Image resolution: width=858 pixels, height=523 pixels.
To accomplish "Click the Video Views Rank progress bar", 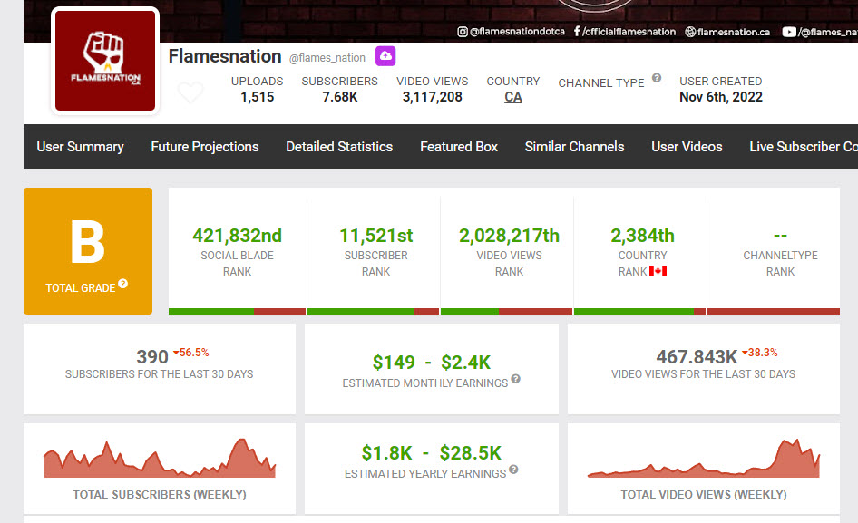I will tap(506, 311).
